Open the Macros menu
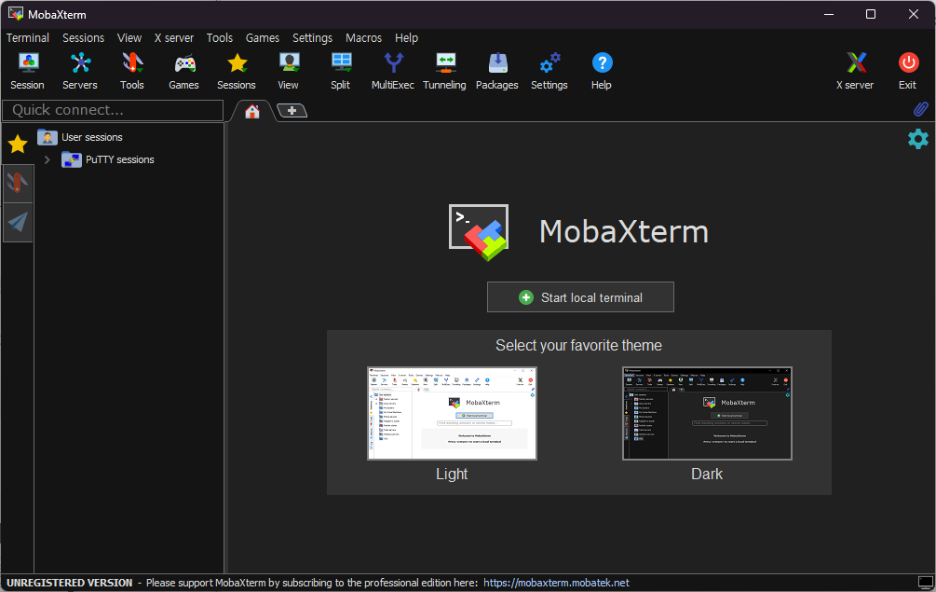Viewport: 936px width, 592px height. [363, 37]
